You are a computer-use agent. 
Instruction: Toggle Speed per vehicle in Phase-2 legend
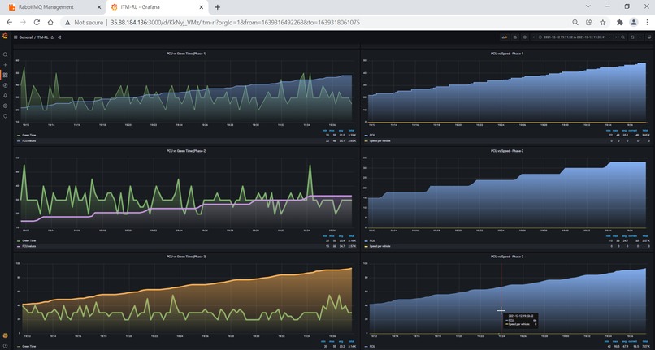(x=380, y=246)
